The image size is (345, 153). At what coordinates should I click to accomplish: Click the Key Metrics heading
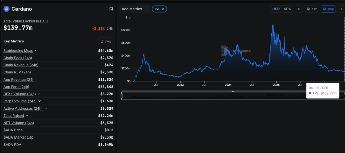(x=13, y=41)
